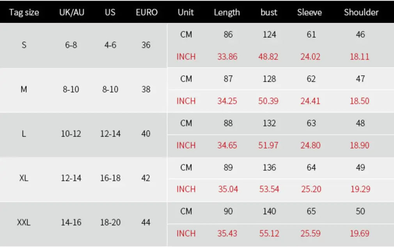Click the 128 bust value
The height and width of the screenshot is (247, 394).
coord(270,79)
